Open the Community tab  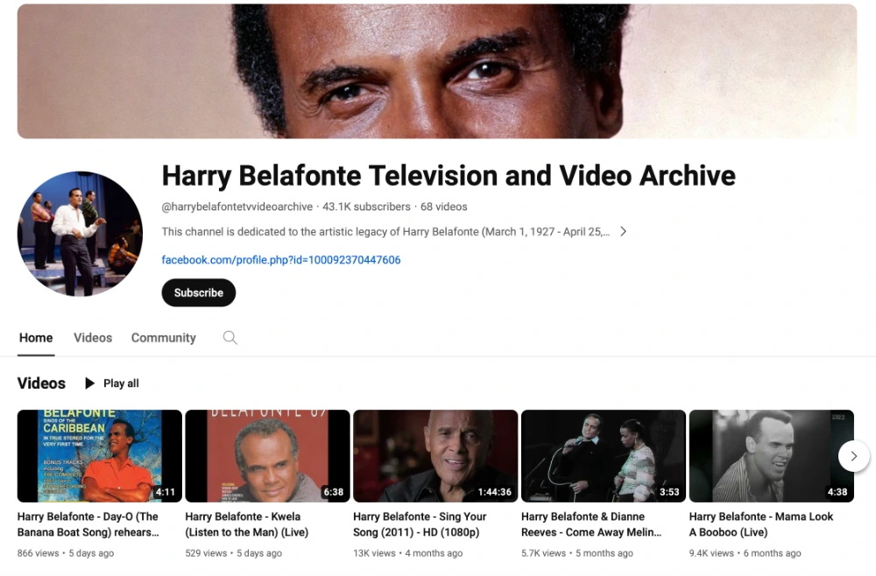pos(163,338)
